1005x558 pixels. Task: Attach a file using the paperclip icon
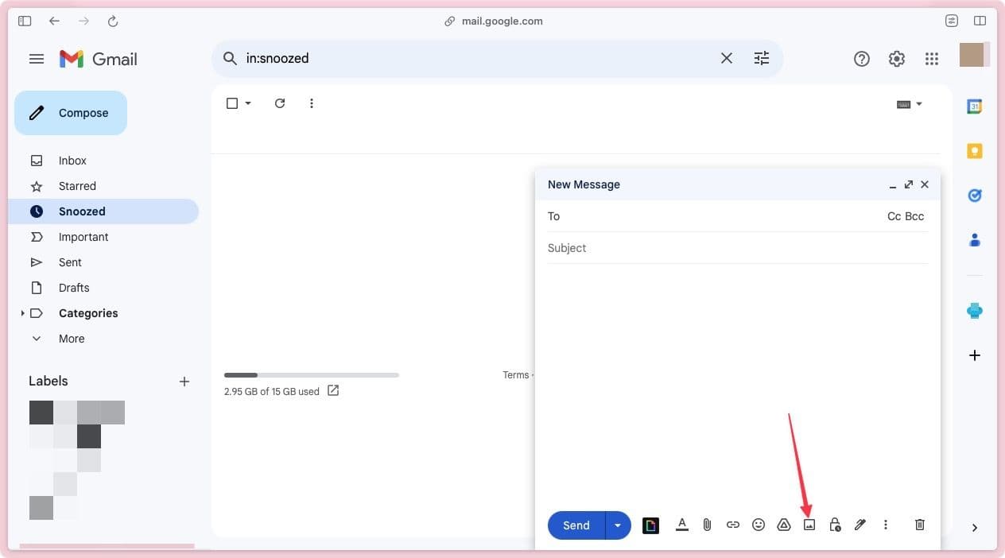707,525
